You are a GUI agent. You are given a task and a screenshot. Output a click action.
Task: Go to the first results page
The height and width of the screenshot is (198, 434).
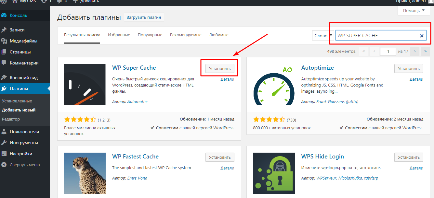(363, 51)
